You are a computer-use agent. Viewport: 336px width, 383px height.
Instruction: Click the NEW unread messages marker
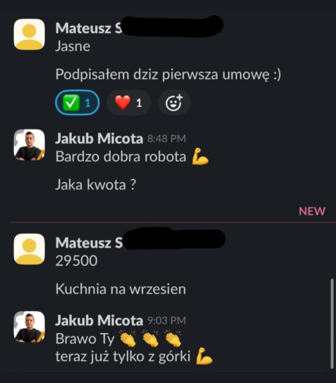pos(312,211)
